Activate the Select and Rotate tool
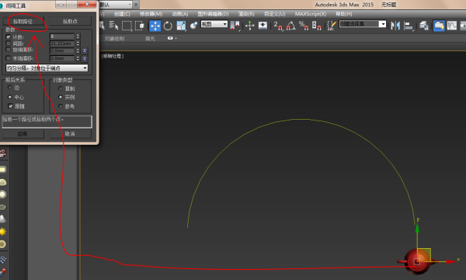Image resolution: width=466 pixels, height=280 pixels. tap(168, 26)
